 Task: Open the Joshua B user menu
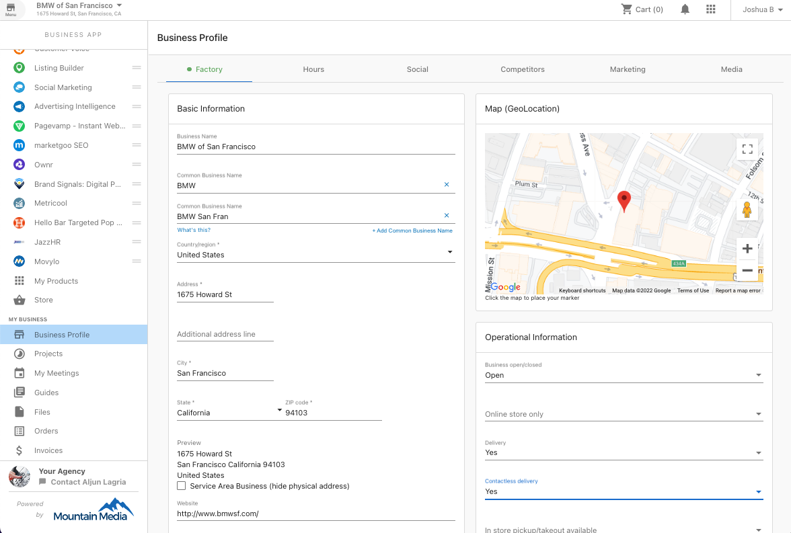point(762,9)
